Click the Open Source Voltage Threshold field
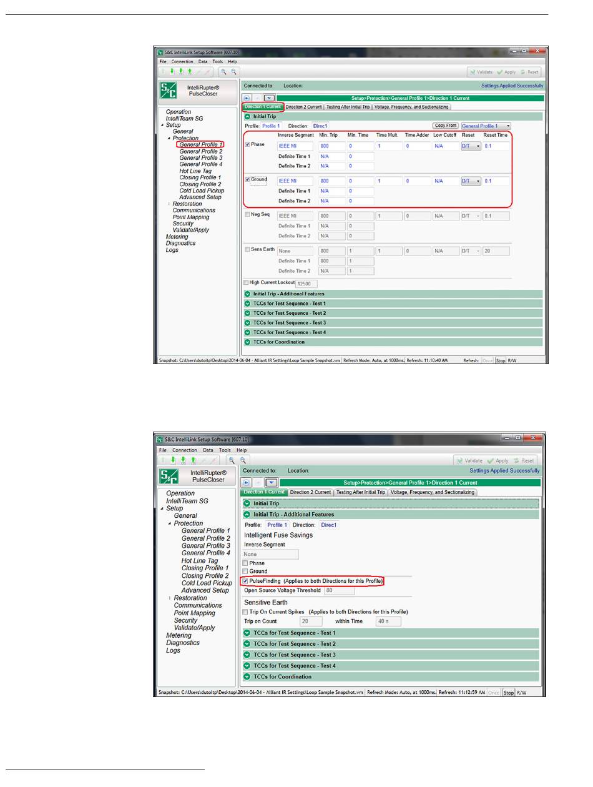Viewport: 593px width, 787px height. [339, 590]
